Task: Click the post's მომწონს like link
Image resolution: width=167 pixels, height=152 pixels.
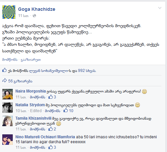Action: (10, 60)
